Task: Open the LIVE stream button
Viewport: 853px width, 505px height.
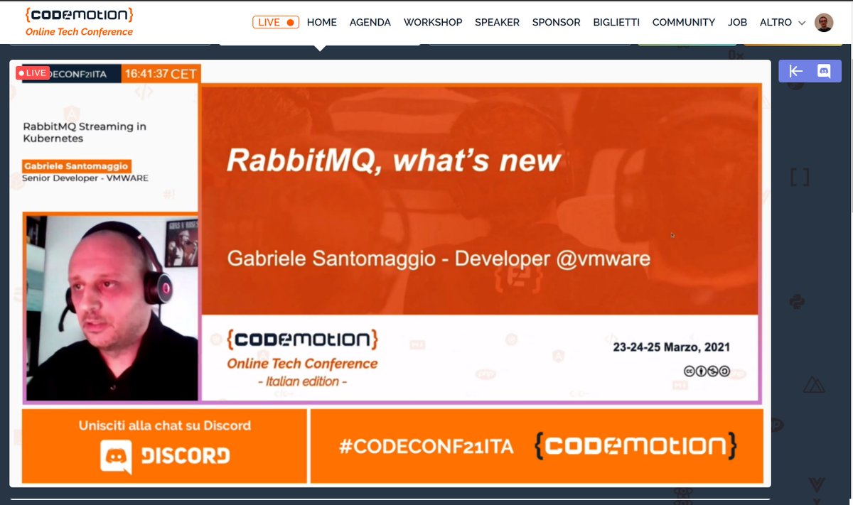Action: point(276,22)
